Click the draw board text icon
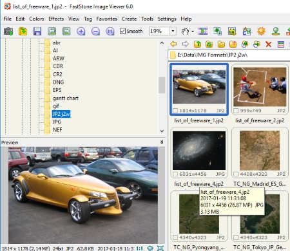 pyautogui.click(x=247, y=32)
